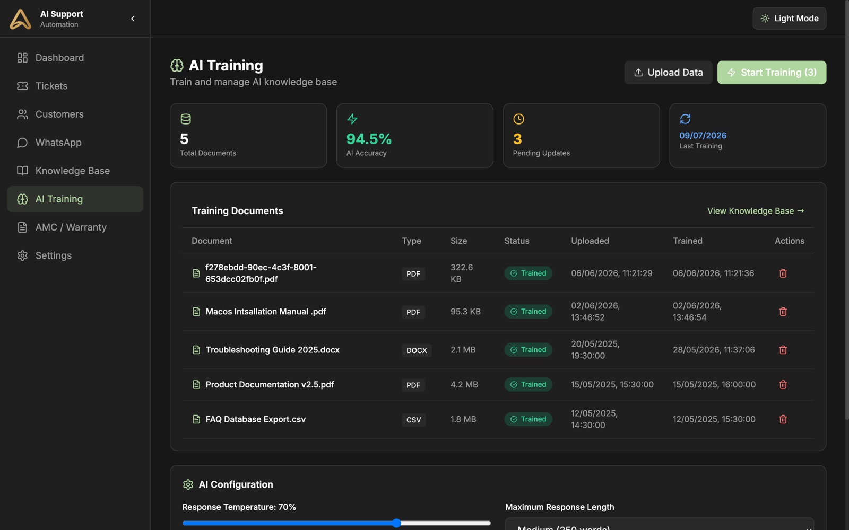Open Settings from the sidebar

pos(75,255)
